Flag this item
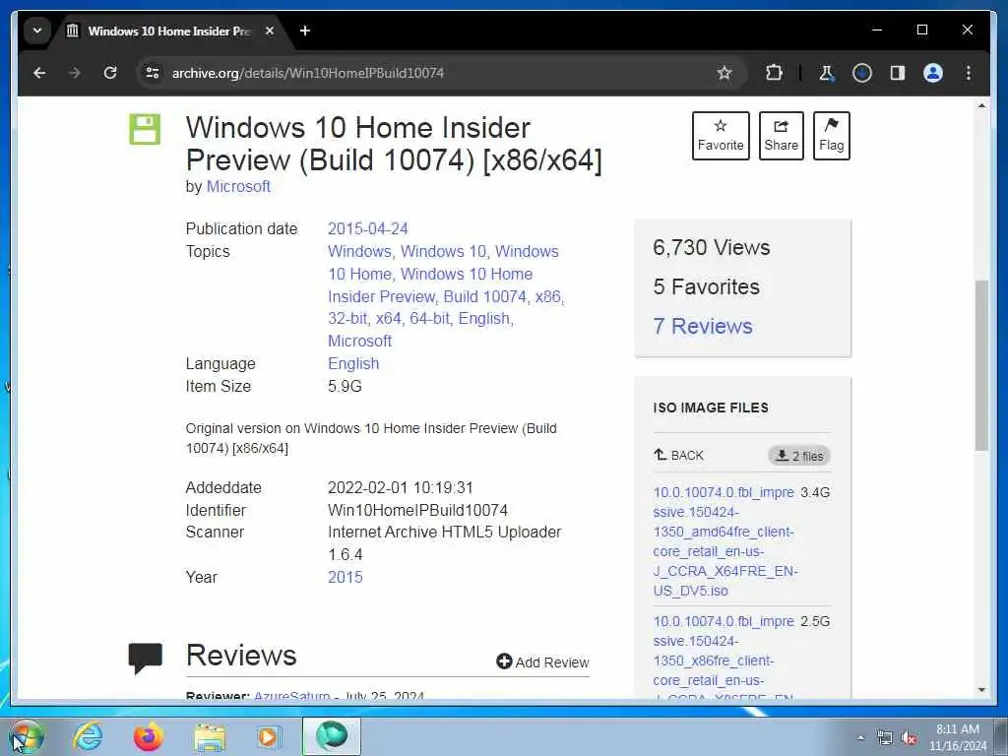 (x=831, y=136)
